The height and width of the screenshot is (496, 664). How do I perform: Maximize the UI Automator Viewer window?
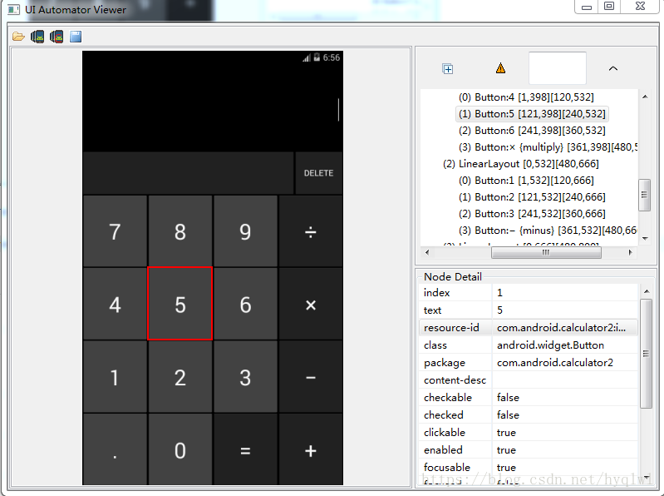click(x=609, y=7)
